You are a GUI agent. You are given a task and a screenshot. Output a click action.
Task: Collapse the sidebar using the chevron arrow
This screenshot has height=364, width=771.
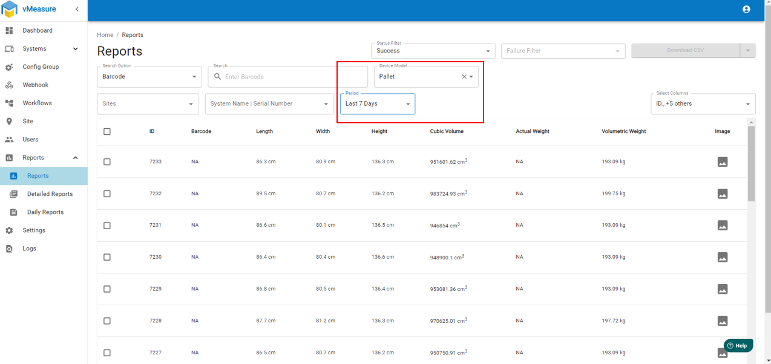pyautogui.click(x=77, y=9)
